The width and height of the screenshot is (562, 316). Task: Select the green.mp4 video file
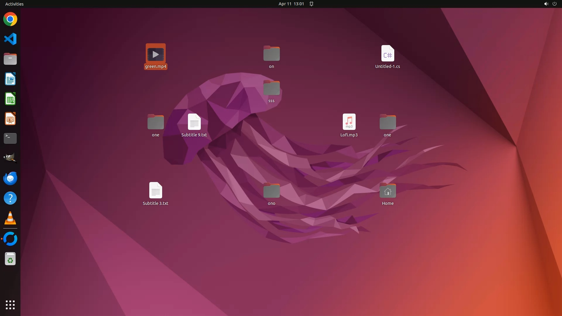coord(155,54)
